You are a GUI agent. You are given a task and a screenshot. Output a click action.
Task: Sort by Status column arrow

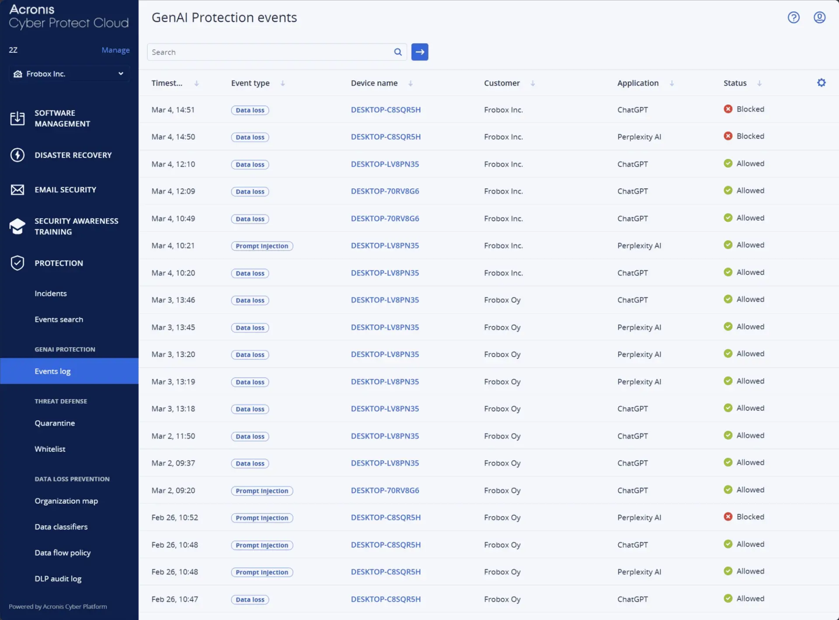click(x=759, y=83)
